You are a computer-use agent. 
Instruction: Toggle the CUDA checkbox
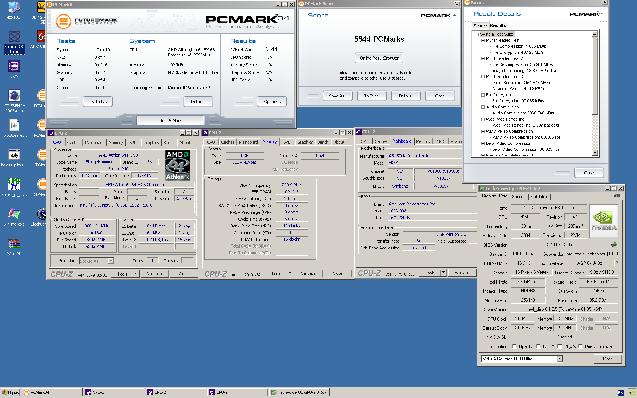pos(538,346)
